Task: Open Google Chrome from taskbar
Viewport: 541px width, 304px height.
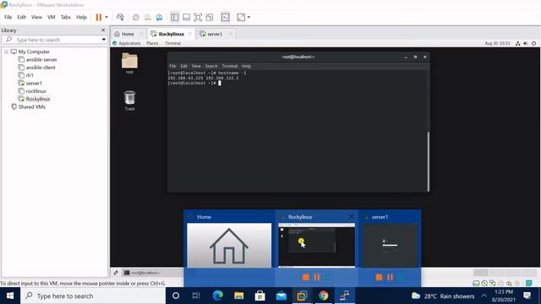Action: click(323, 296)
